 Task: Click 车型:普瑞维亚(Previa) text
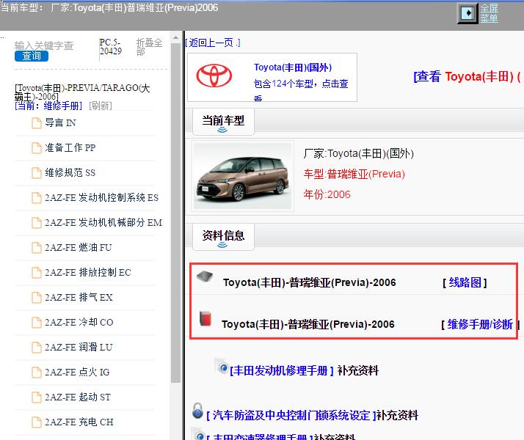pyautogui.click(x=354, y=175)
